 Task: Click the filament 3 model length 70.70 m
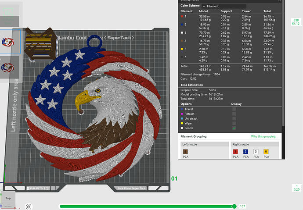[204, 32]
